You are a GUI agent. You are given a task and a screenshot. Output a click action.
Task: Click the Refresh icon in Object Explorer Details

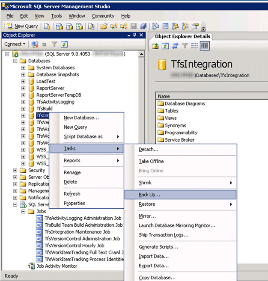coord(165,46)
